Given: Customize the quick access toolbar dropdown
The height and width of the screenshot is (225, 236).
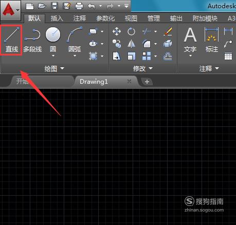Looking at the screenshot, I should click(x=126, y=6).
